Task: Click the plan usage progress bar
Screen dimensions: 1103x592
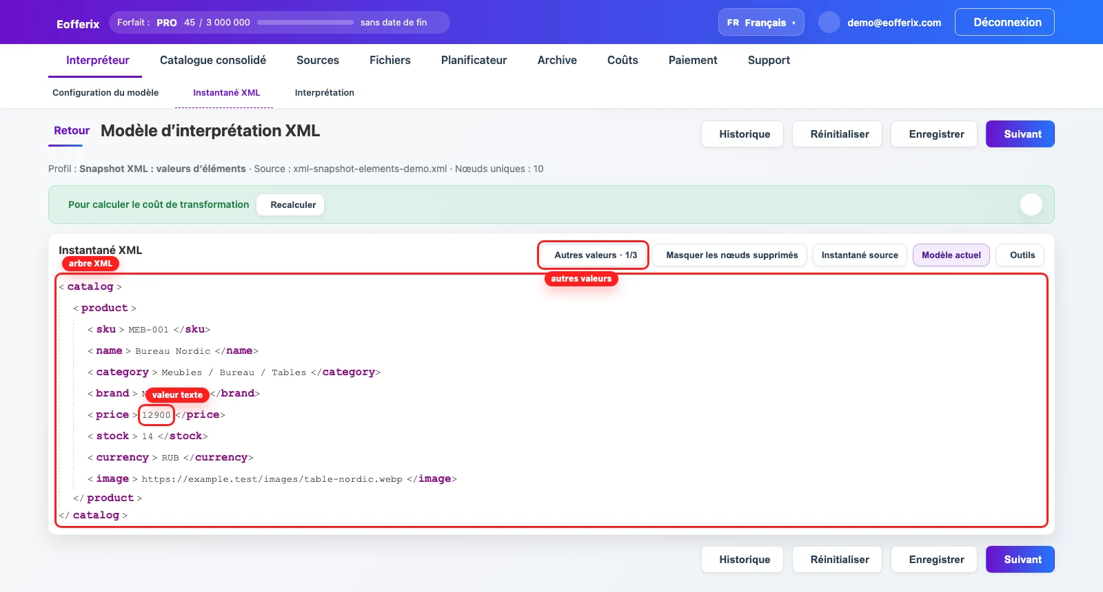Action: click(x=305, y=22)
